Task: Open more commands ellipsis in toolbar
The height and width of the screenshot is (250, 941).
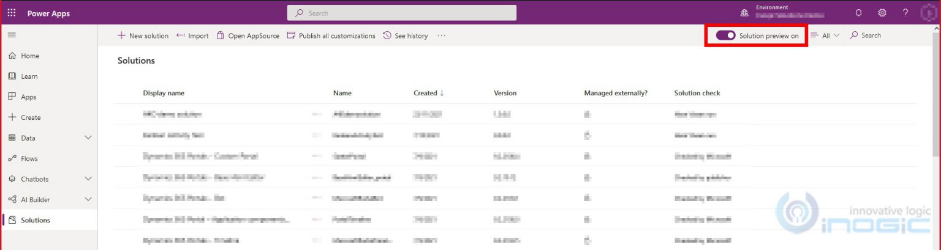Action: pyautogui.click(x=441, y=36)
